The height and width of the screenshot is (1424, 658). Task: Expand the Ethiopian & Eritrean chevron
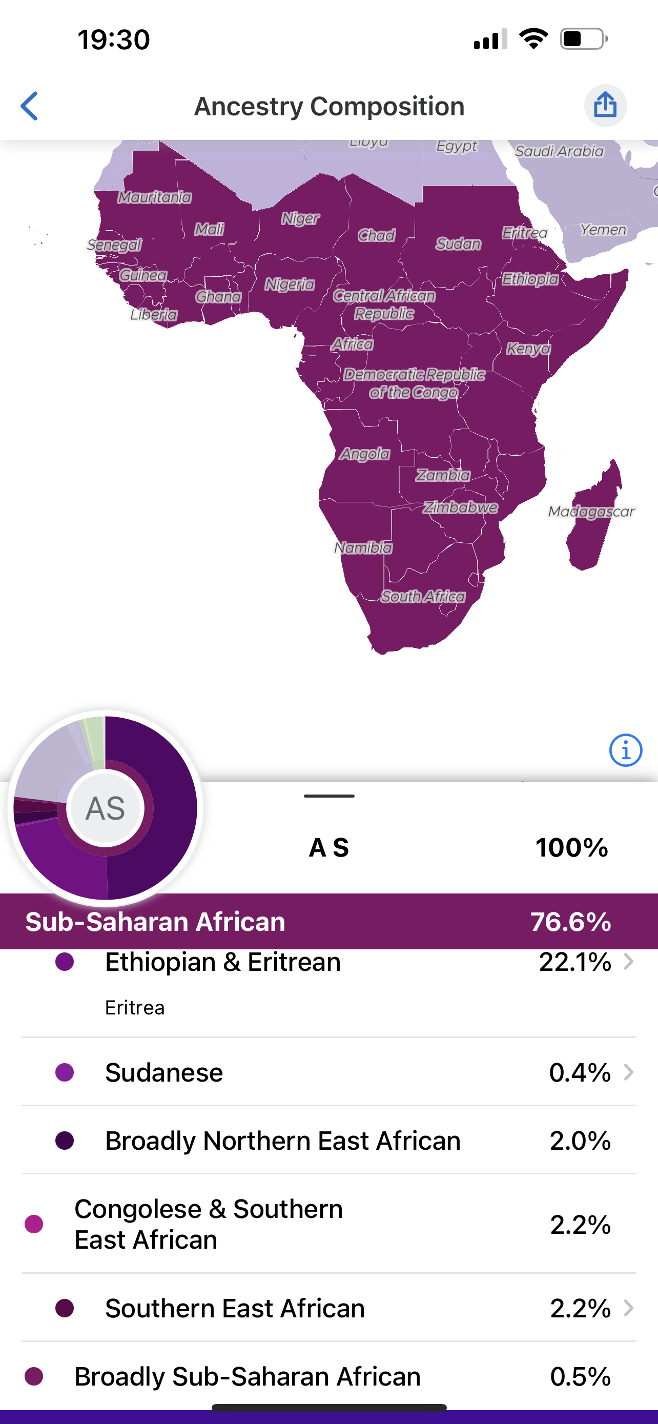click(628, 962)
